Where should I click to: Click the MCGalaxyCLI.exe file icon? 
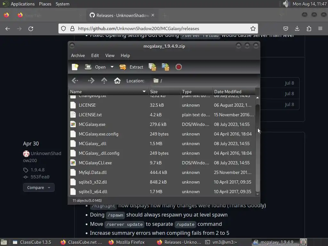tap(73, 163)
